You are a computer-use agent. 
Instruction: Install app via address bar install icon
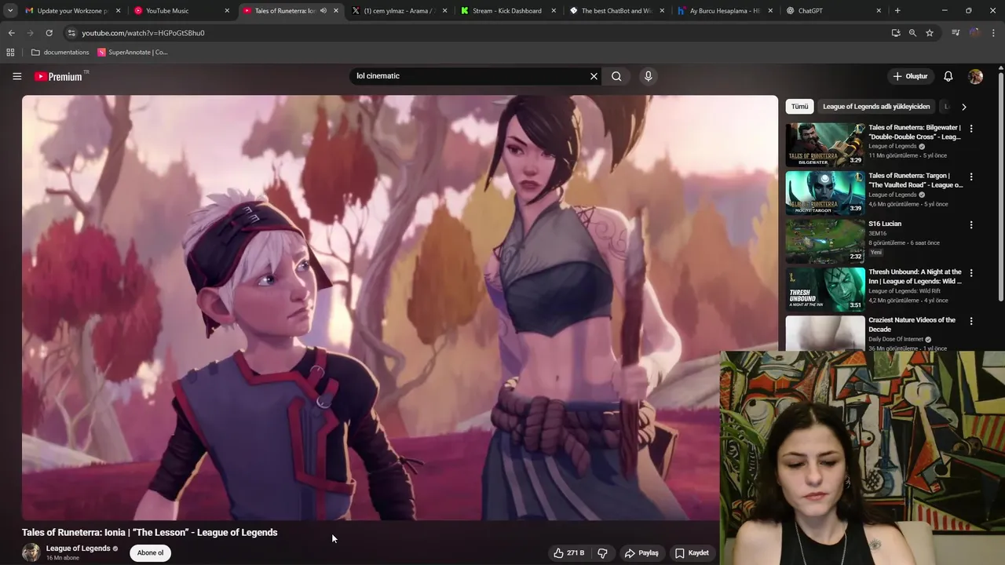point(896,33)
